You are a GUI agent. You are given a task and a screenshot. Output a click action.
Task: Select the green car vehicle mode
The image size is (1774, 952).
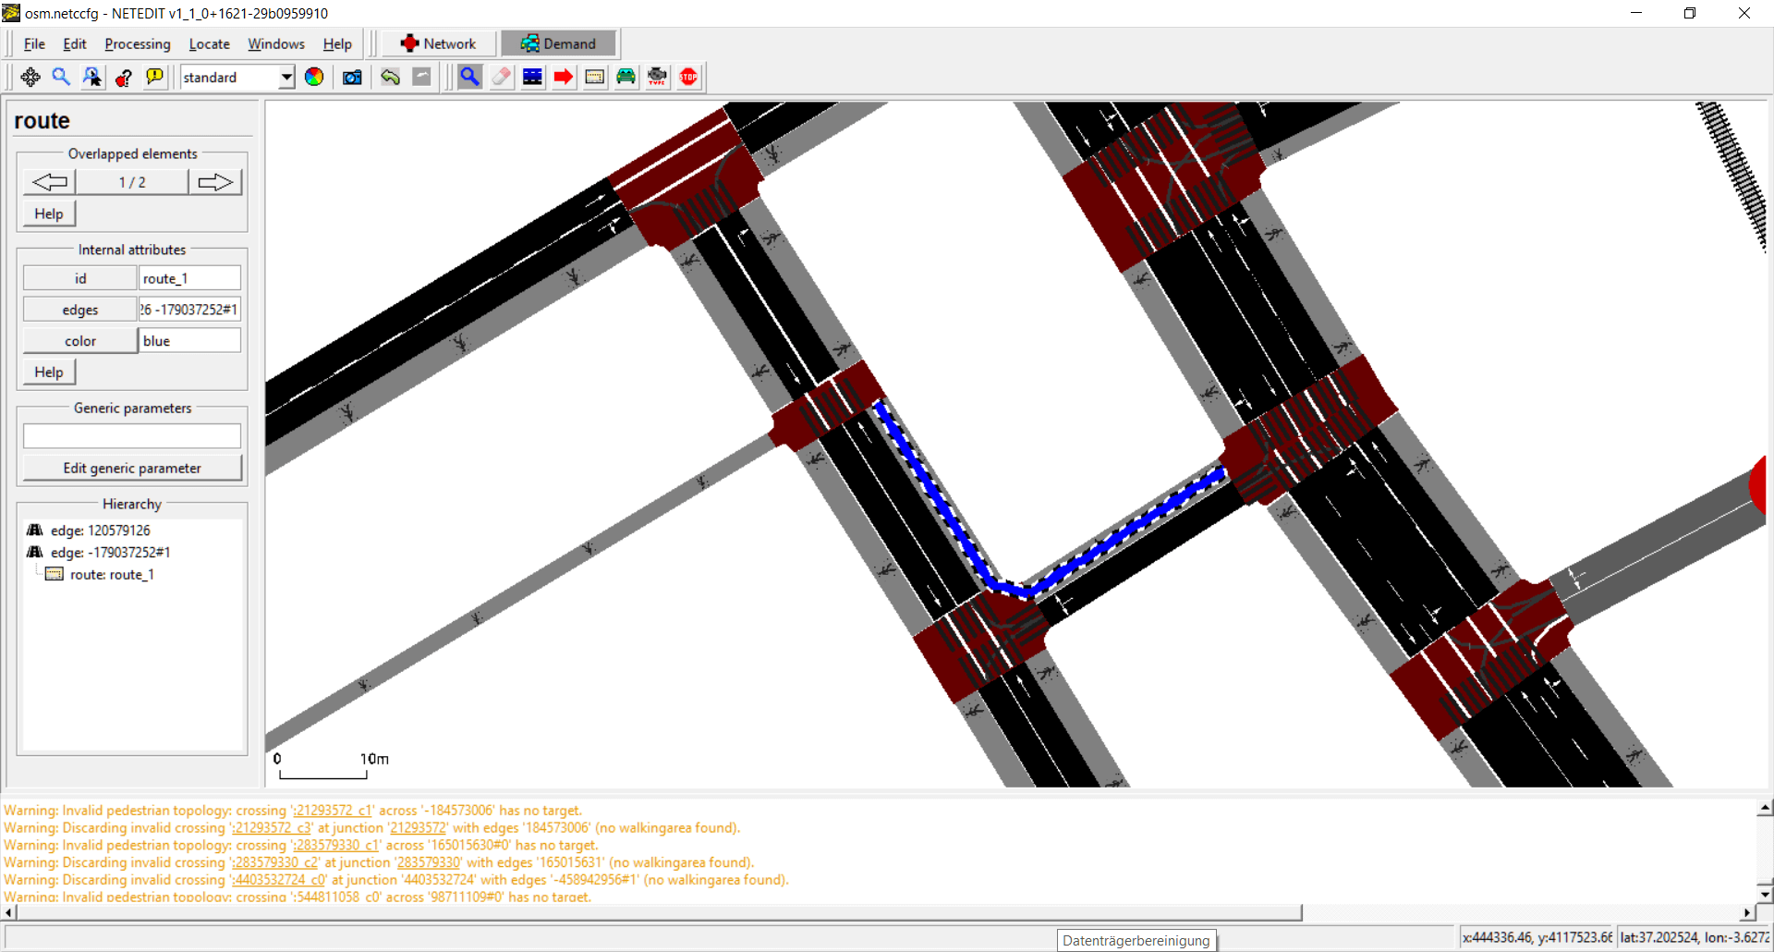coord(626,78)
